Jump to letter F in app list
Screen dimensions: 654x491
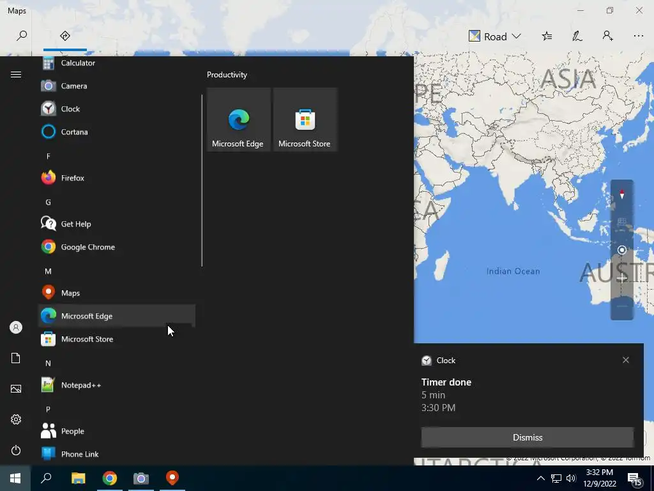49,156
